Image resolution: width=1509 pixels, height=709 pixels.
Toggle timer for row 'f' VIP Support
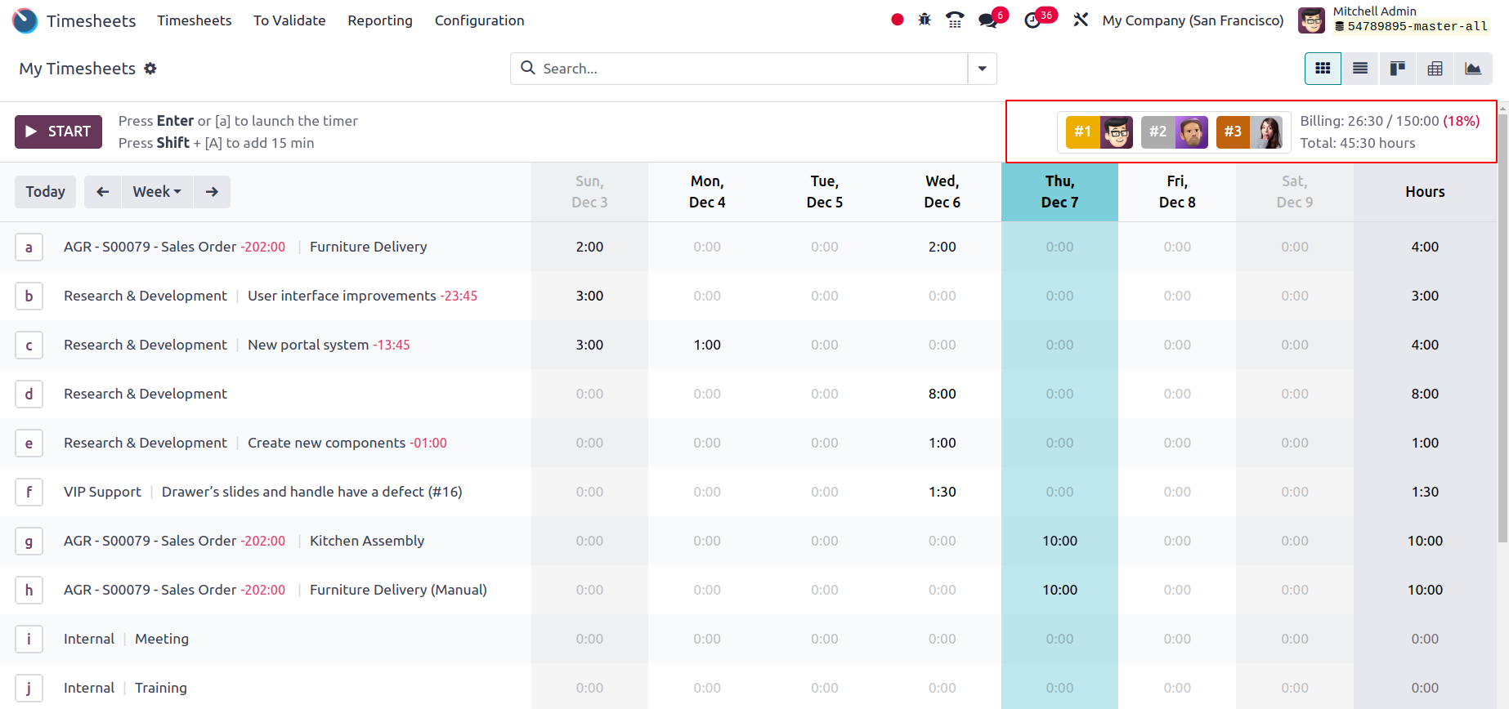(29, 492)
